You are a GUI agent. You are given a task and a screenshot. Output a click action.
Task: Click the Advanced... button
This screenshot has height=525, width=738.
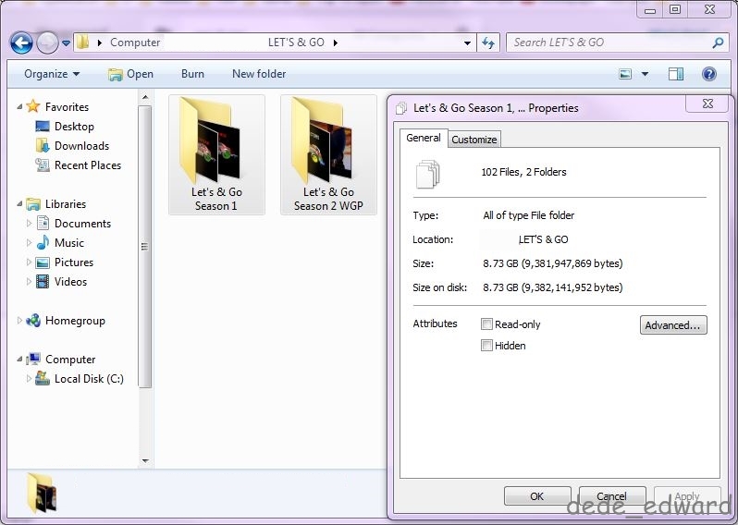point(673,325)
